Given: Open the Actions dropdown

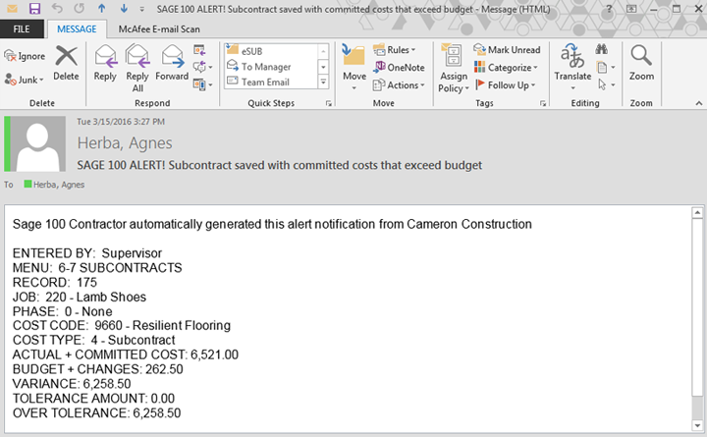Looking at the screenshot, I should pos(399,84).
